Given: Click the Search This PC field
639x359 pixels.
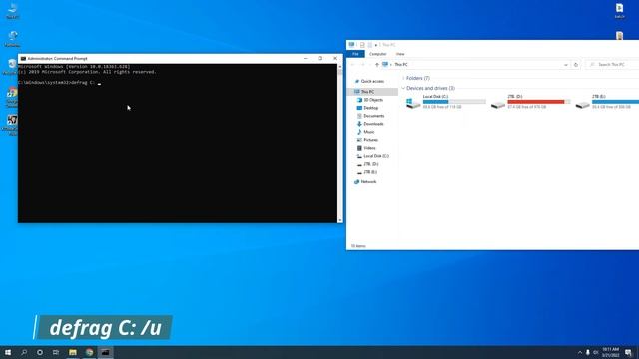Looking at the screenshot, I should 612,64.
